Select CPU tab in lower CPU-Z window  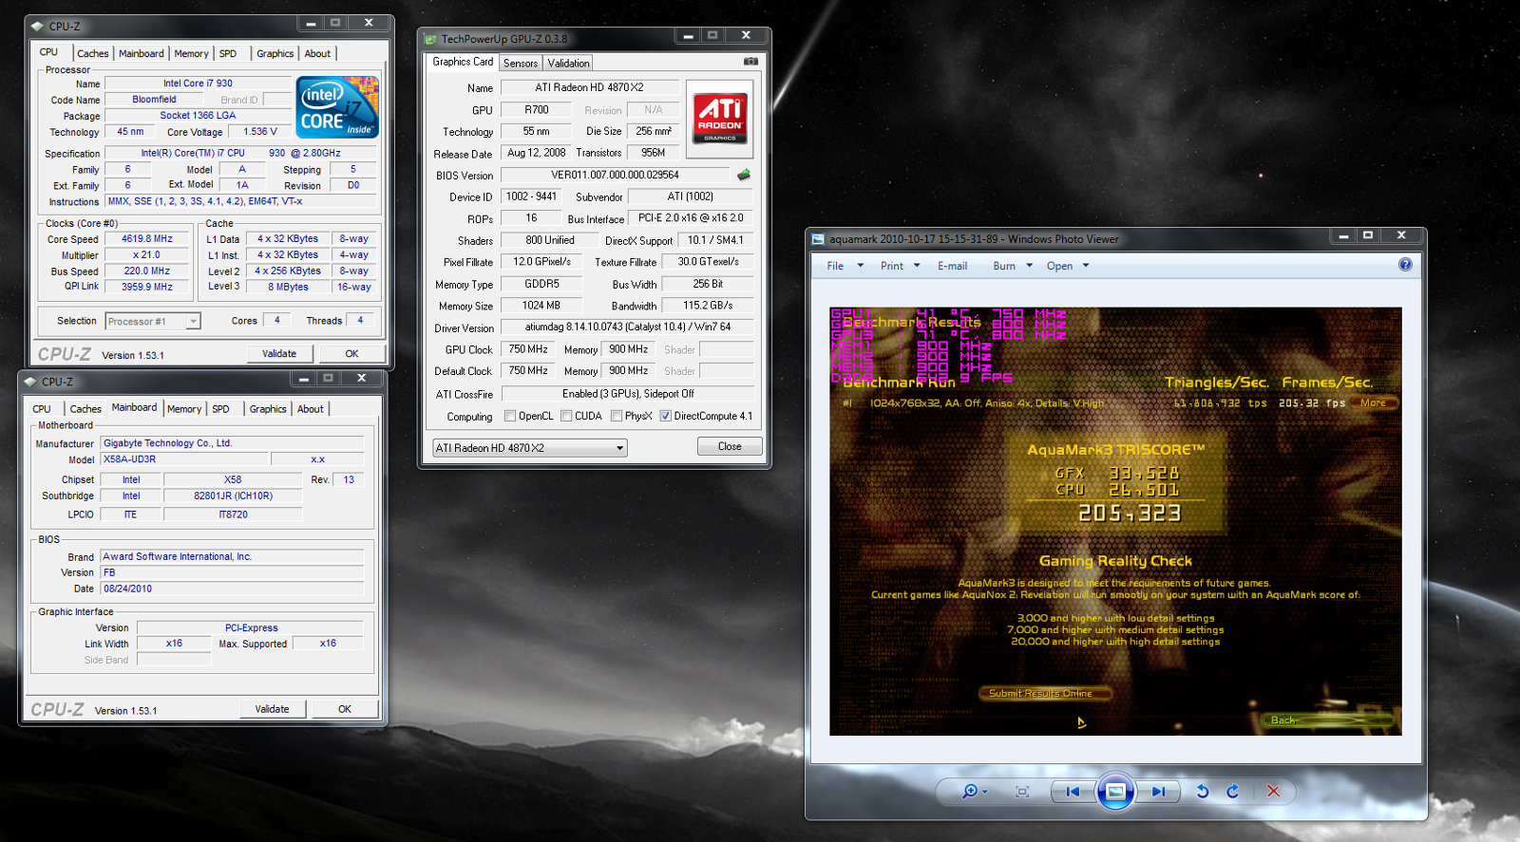click(x=42, y=409)
